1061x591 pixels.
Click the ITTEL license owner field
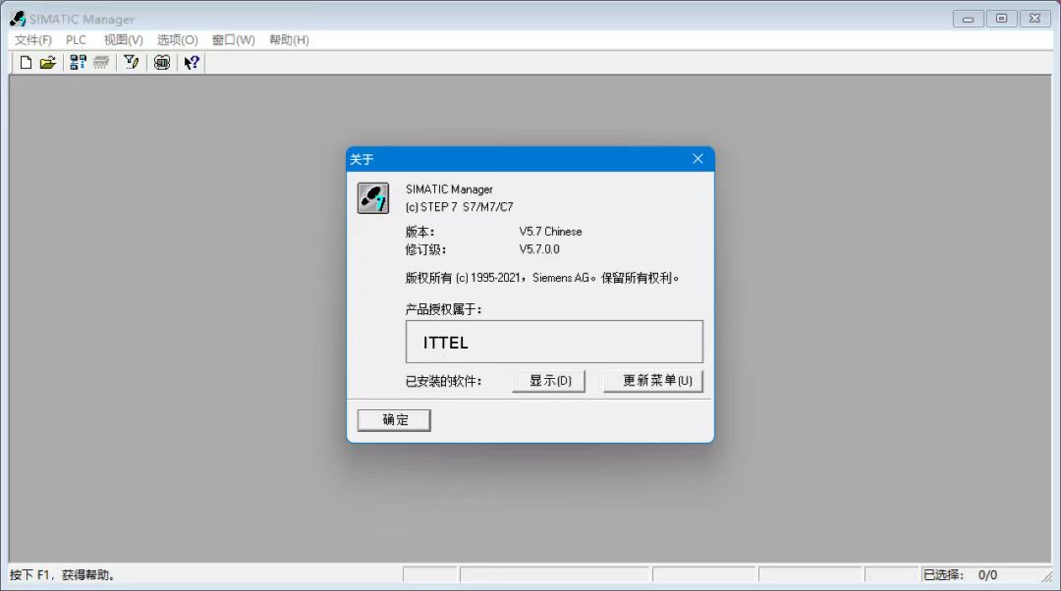click(554, 342)
